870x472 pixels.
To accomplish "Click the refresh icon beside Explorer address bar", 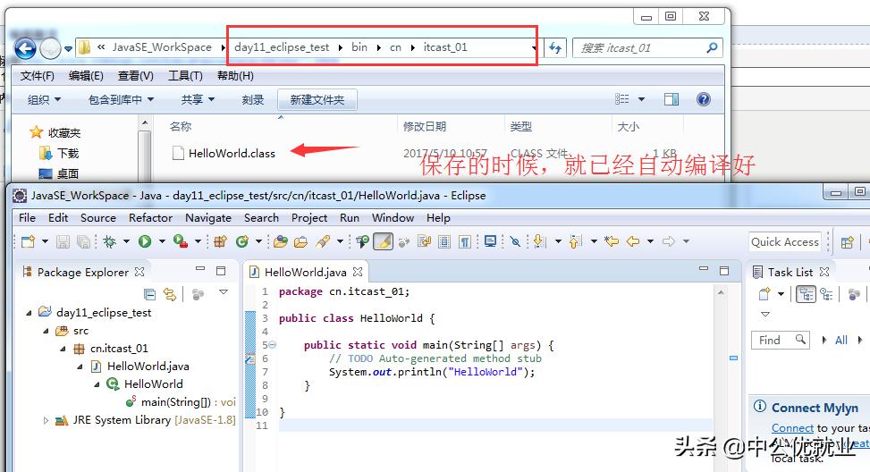I will pyautogui.click(x=555, y=47).
